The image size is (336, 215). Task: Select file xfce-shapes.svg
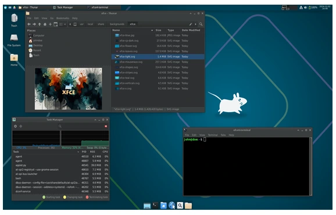158,67
